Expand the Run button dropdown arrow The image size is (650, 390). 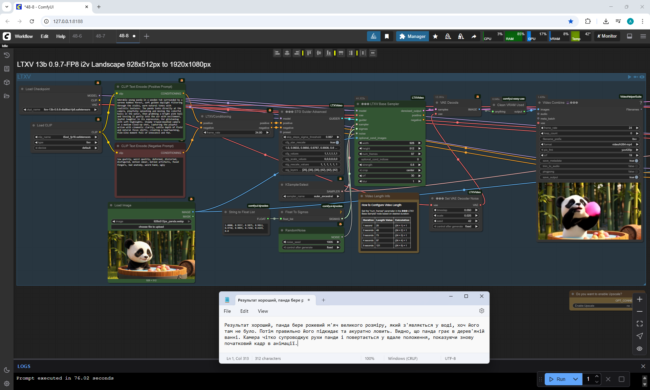[x=576, y=379]
